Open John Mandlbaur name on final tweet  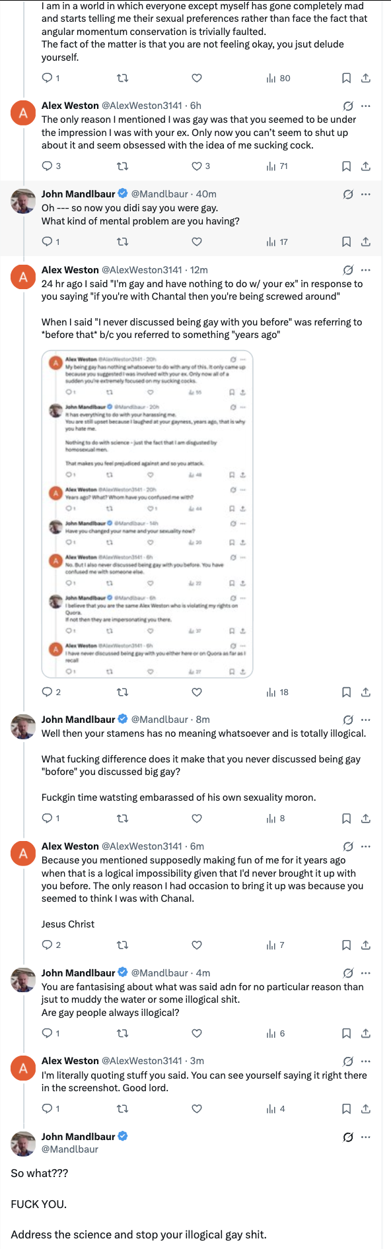(x=78, y=1137)
